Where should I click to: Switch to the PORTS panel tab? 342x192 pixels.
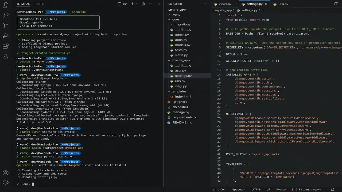click(x=39, y=4)
